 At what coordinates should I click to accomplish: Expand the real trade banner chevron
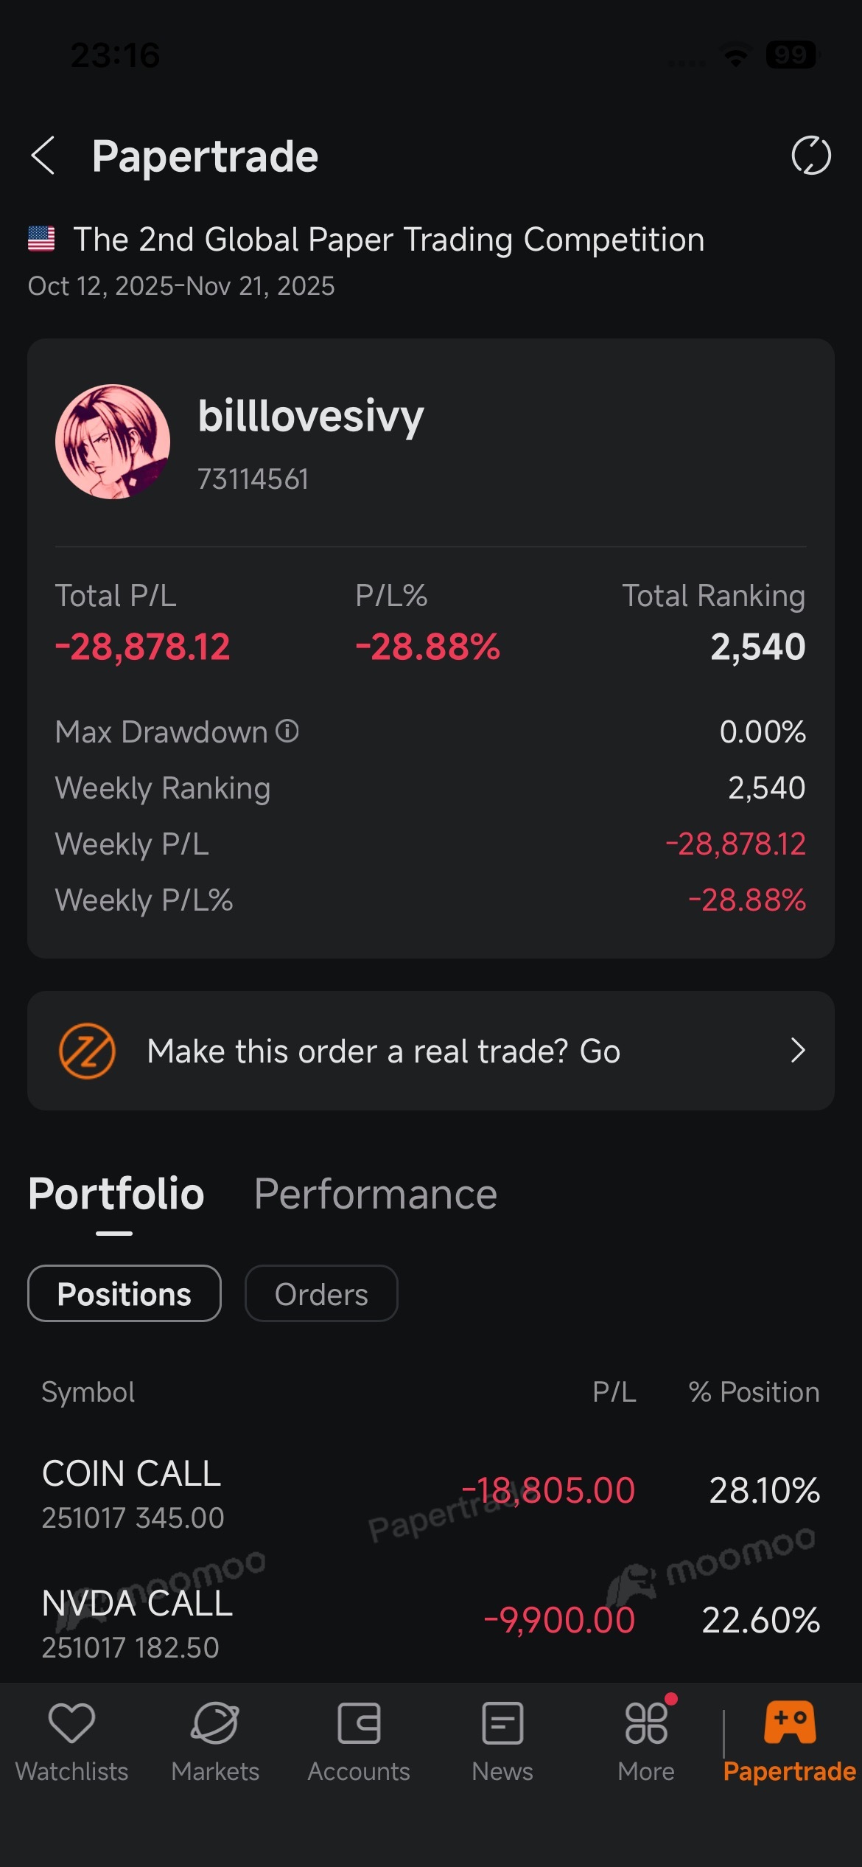pos(798,1050)
